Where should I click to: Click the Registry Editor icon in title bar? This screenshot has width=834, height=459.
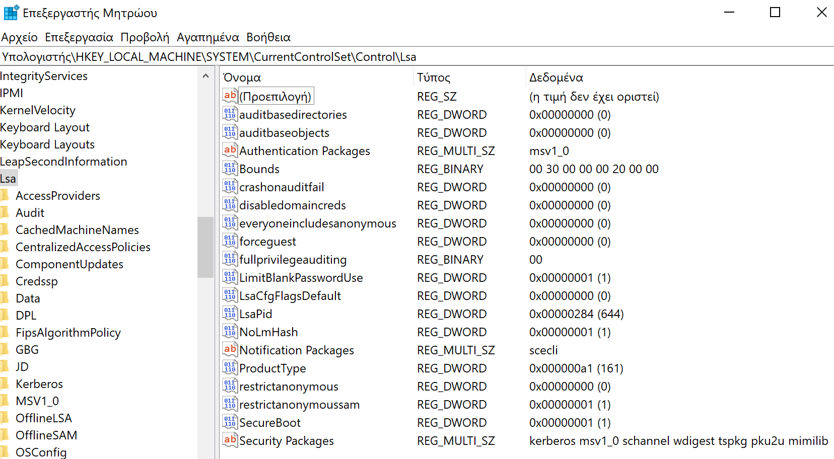11,12
